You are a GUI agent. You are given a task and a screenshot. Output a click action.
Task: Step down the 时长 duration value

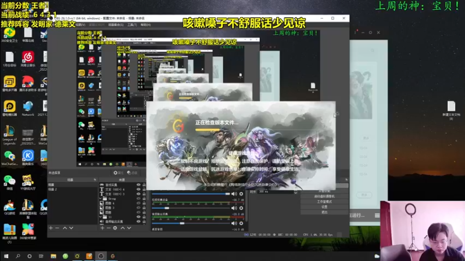[295, 193]
